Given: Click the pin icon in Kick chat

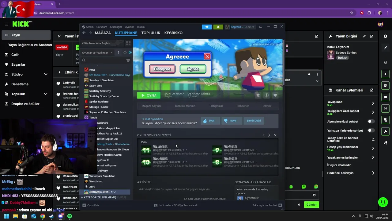Looking at the screenshot, I should tap(309, 75).
